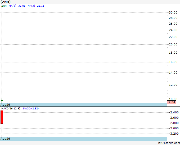Click the -2.800 MACD axis label
The image size is (180, 145).
point(174,123)
